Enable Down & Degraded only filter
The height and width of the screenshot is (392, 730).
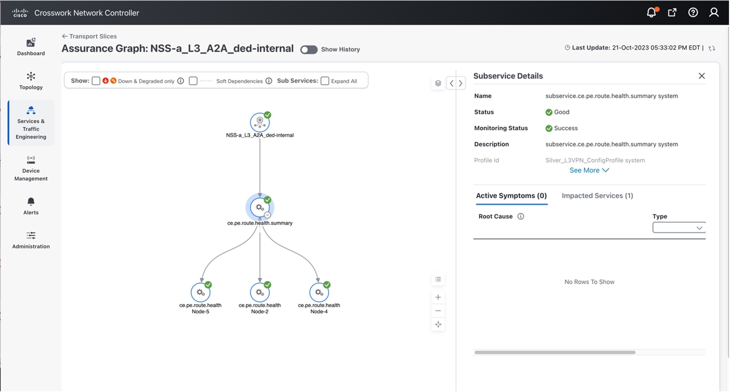point(96,81)
